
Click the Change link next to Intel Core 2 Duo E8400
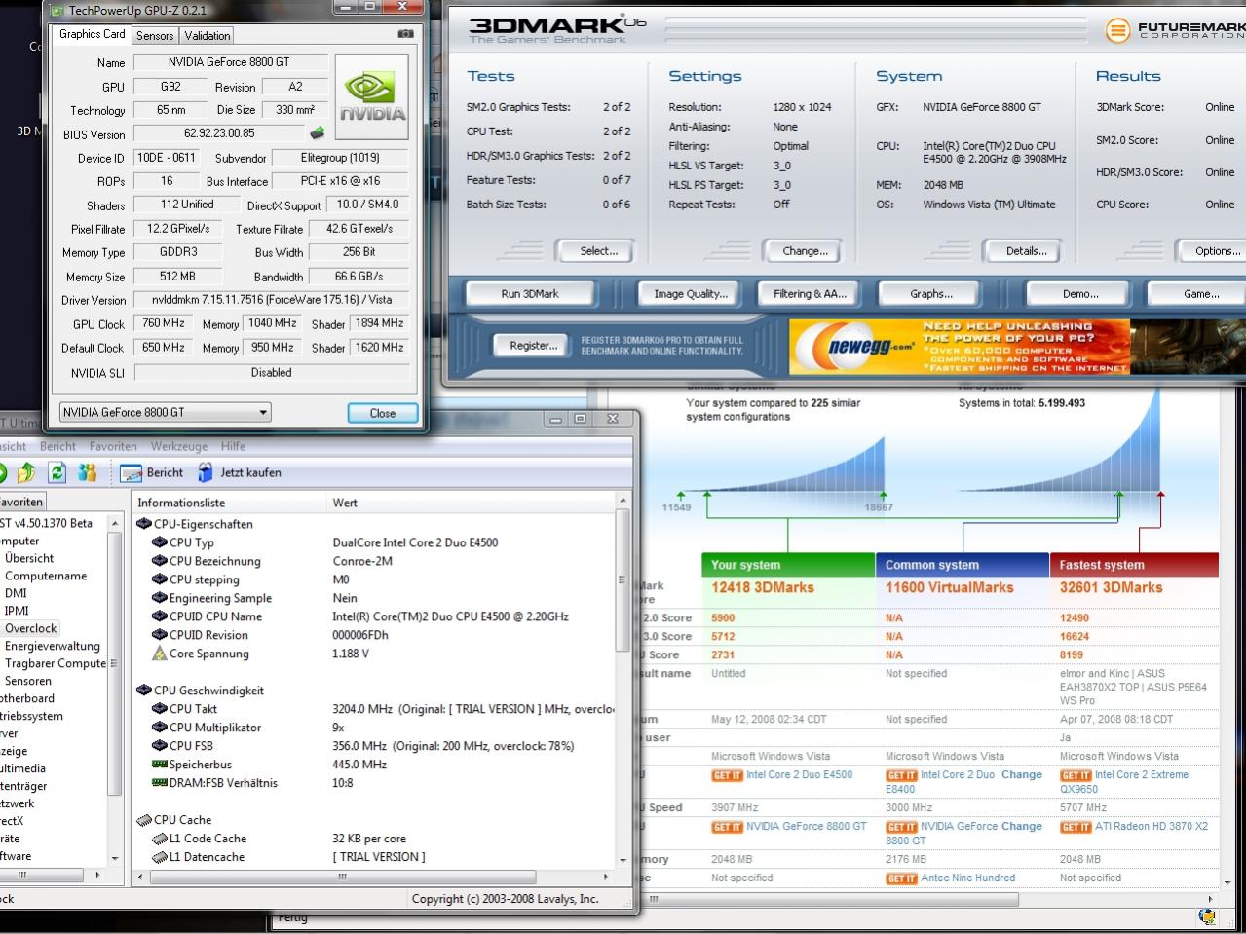coord(1021,775)
